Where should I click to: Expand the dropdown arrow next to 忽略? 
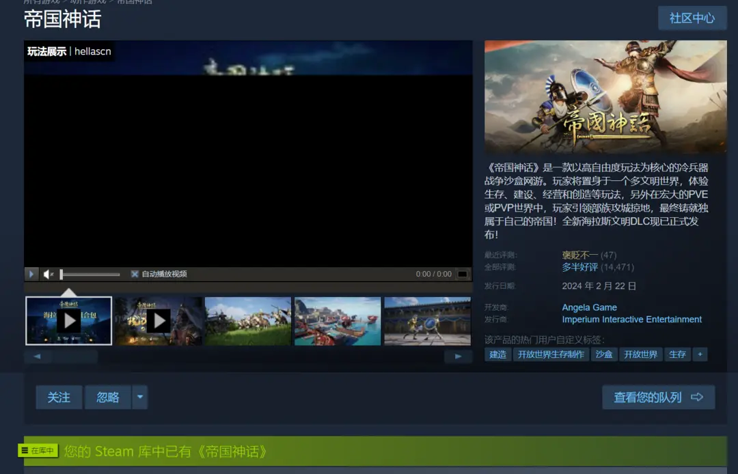139,397
